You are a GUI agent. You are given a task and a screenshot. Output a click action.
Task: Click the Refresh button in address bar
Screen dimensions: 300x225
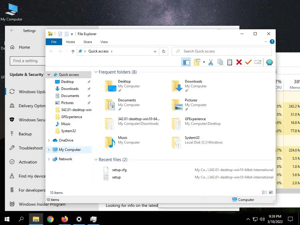pyautogui.click(x=163, y=51)
